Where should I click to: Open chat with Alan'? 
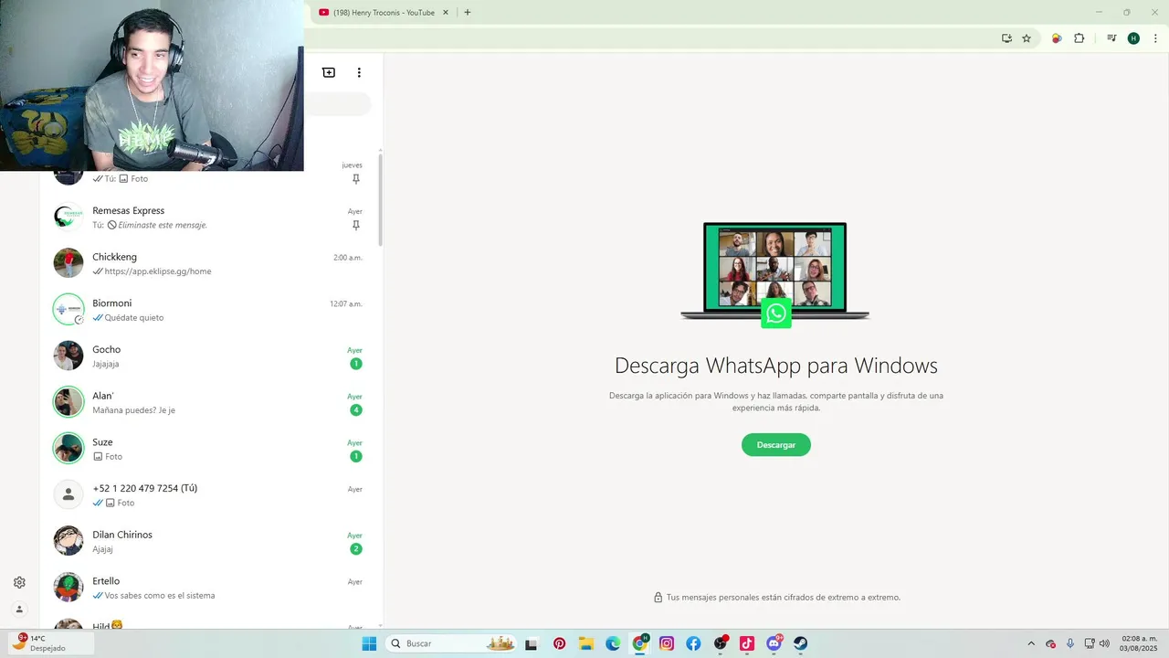pos(208,402)
